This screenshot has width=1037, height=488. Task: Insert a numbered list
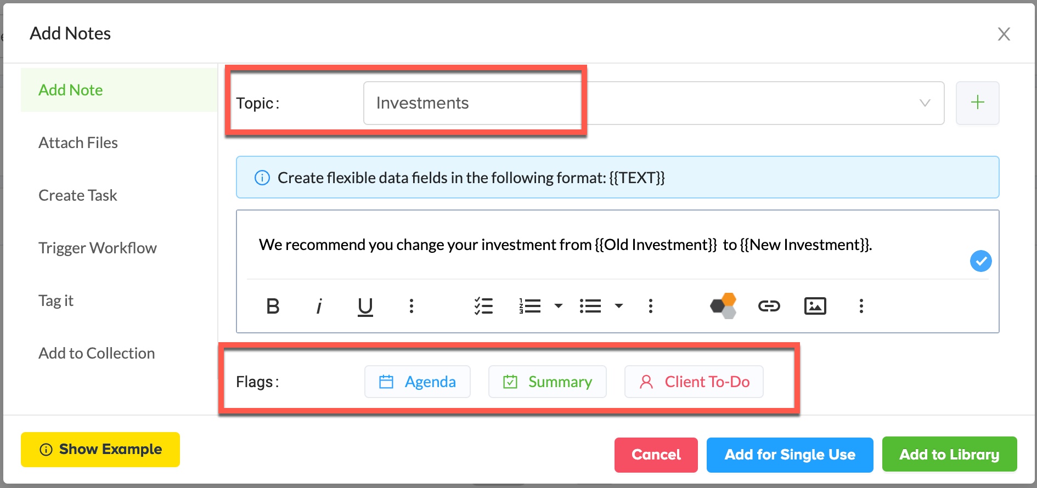(530, 306)
